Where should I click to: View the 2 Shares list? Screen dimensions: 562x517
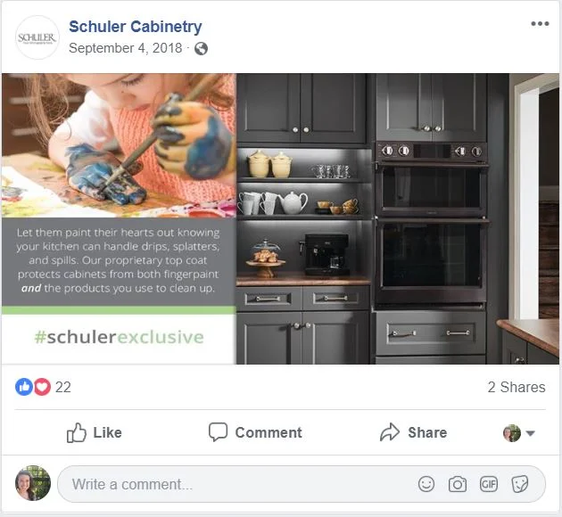click(517, 387)
